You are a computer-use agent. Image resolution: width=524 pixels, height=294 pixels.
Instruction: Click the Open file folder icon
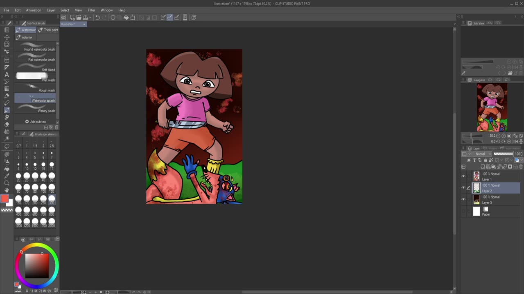79,17
